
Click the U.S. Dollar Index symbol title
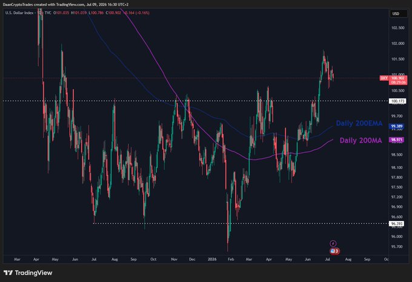[19, 13]
